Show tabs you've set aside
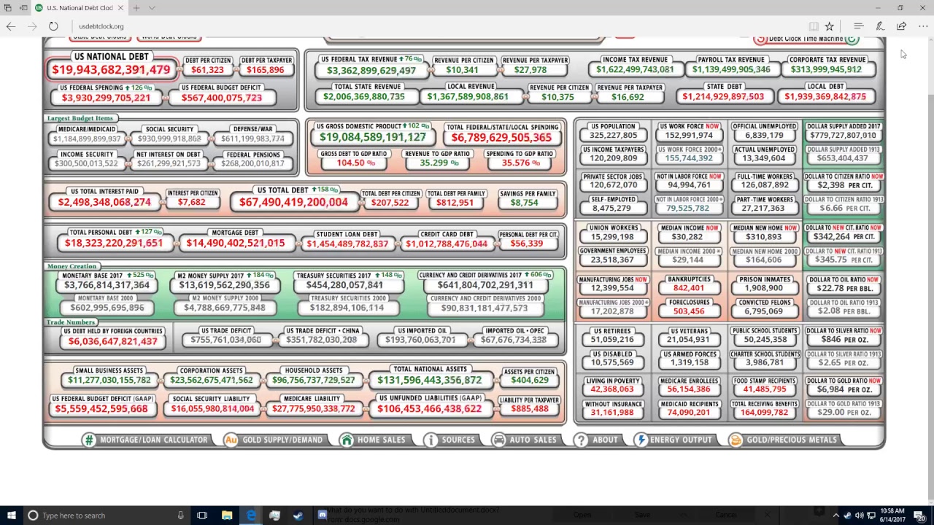Screen dimensions: 934x525 pos(7,8)
